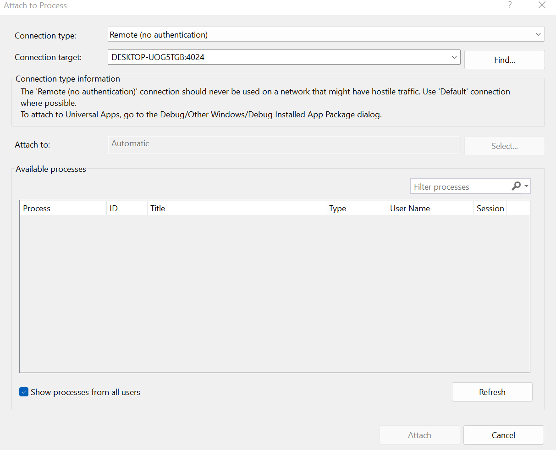The height and width of the screenshot is (450, 556).
Task: Focus the Filter processes search field
Action: (459, 187)
